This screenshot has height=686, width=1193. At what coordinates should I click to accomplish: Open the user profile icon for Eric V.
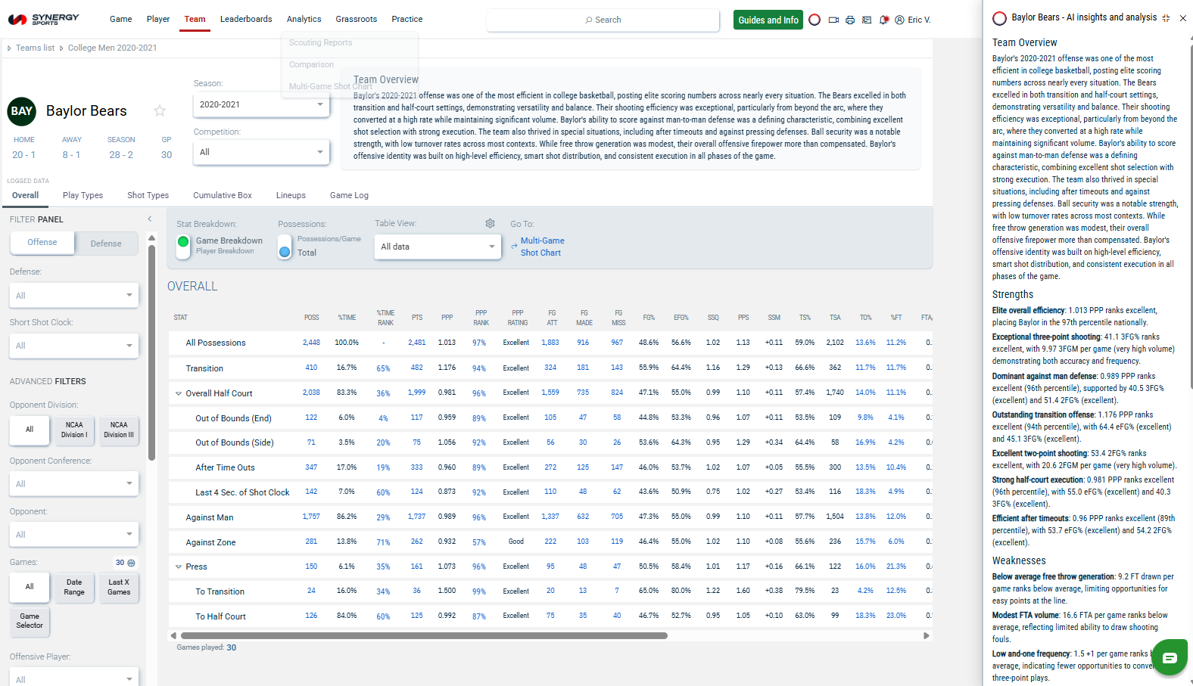(899, 20)
